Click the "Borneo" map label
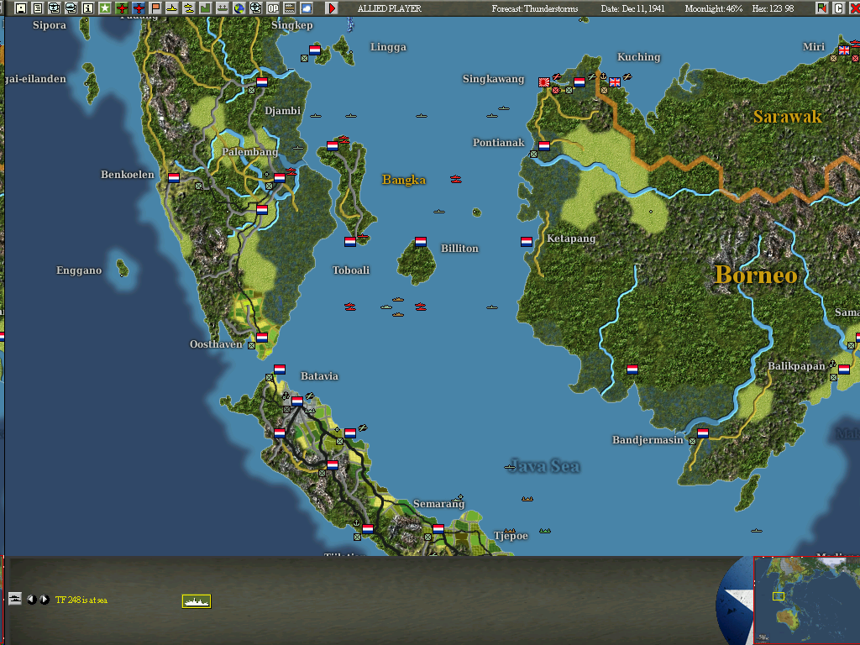860x645 pixels. click(x=757, y=275)
